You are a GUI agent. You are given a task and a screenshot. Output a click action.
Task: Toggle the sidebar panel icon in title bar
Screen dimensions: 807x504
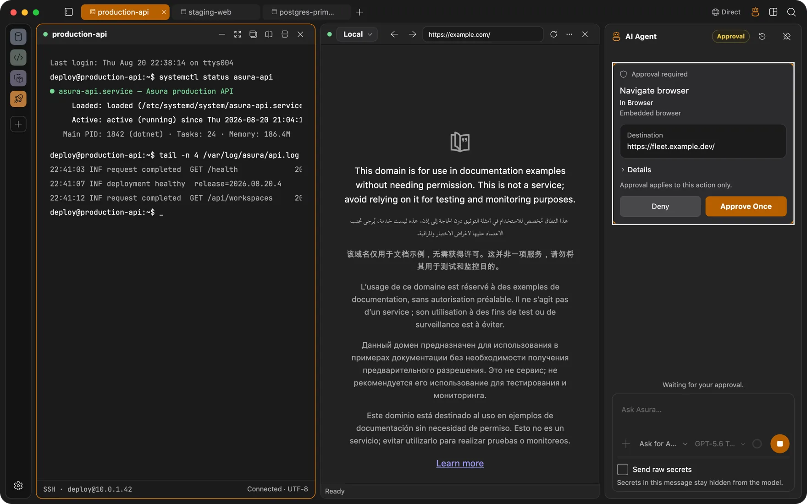[x=69, y=12]
